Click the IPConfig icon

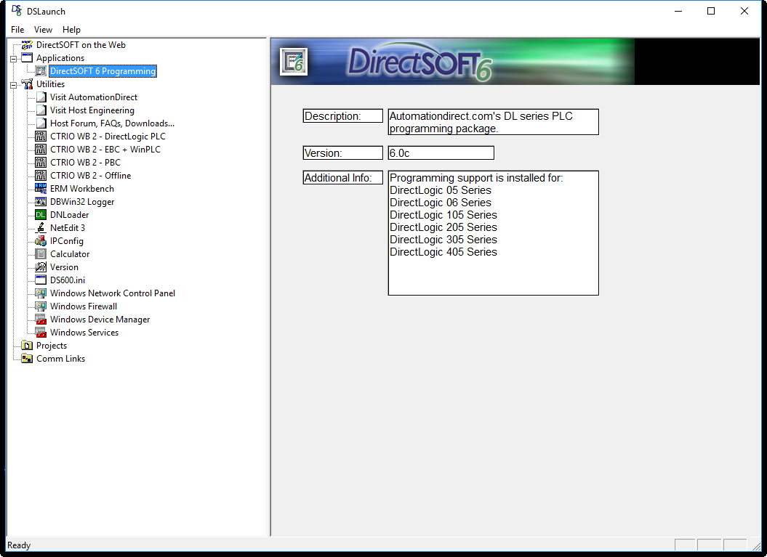click(41, 241)
